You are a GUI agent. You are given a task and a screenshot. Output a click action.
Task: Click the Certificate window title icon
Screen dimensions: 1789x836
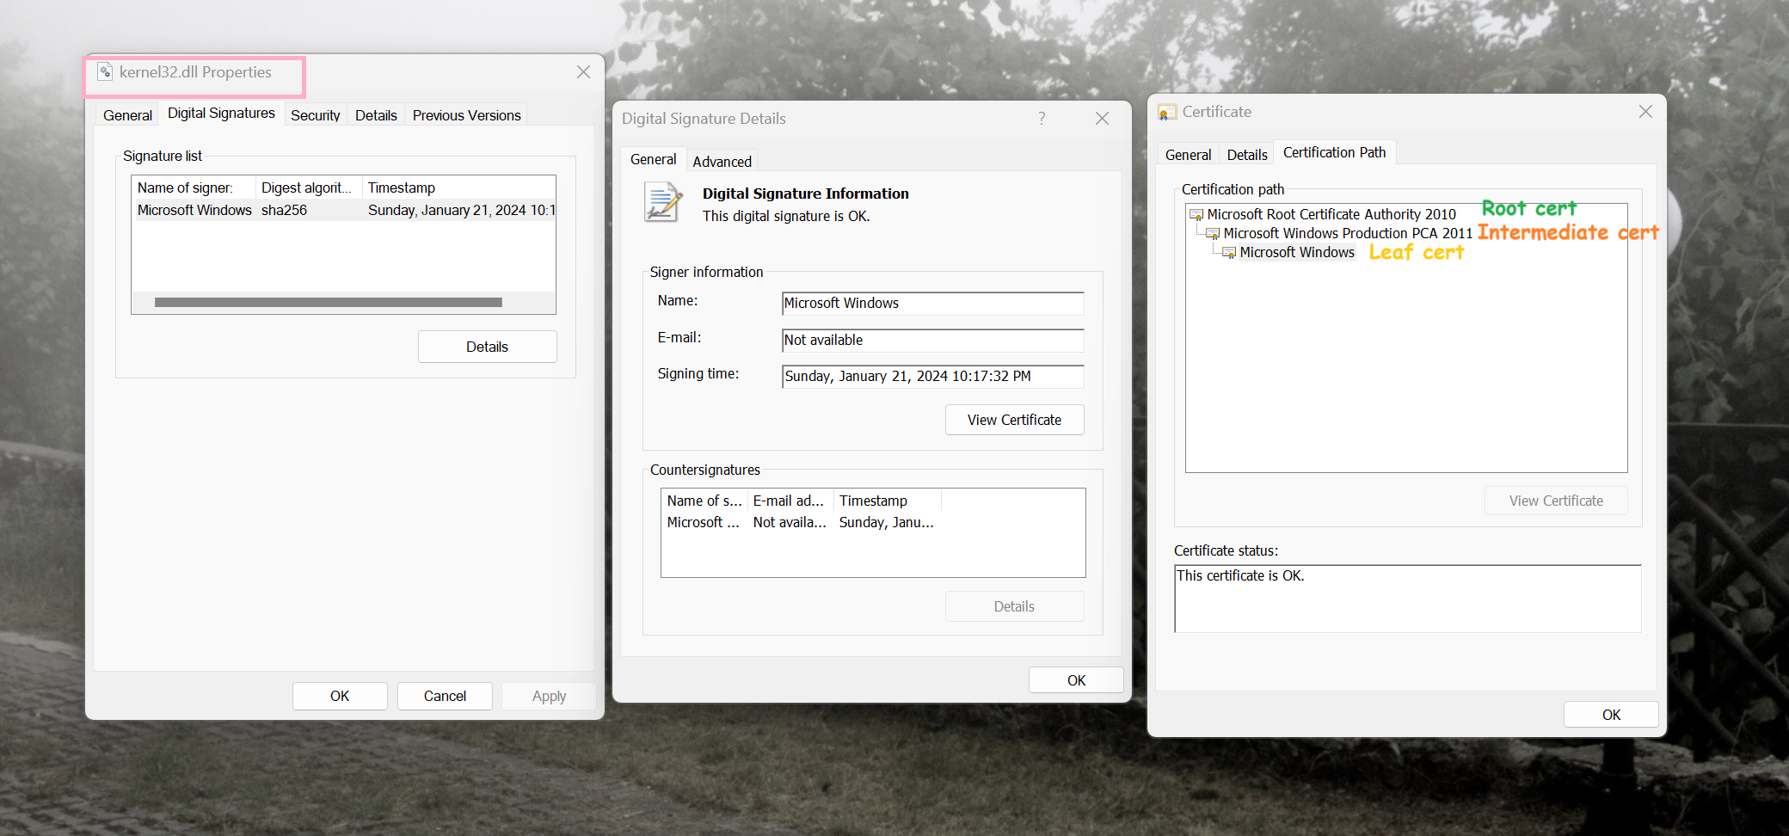pos(1167,113)
